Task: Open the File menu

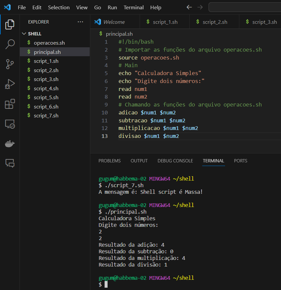Action: pyautogui.click(x=22, y=7)
